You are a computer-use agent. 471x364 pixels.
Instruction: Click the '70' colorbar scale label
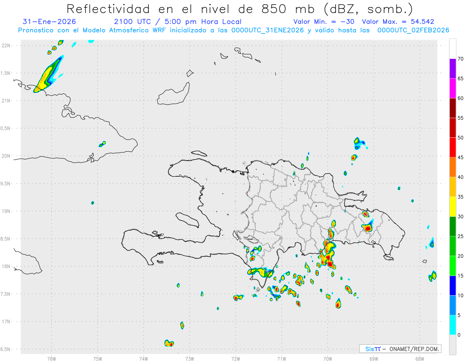pyautogui.click(x=461, y=59)
